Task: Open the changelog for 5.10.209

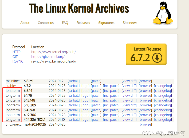Action: (163, 105)
